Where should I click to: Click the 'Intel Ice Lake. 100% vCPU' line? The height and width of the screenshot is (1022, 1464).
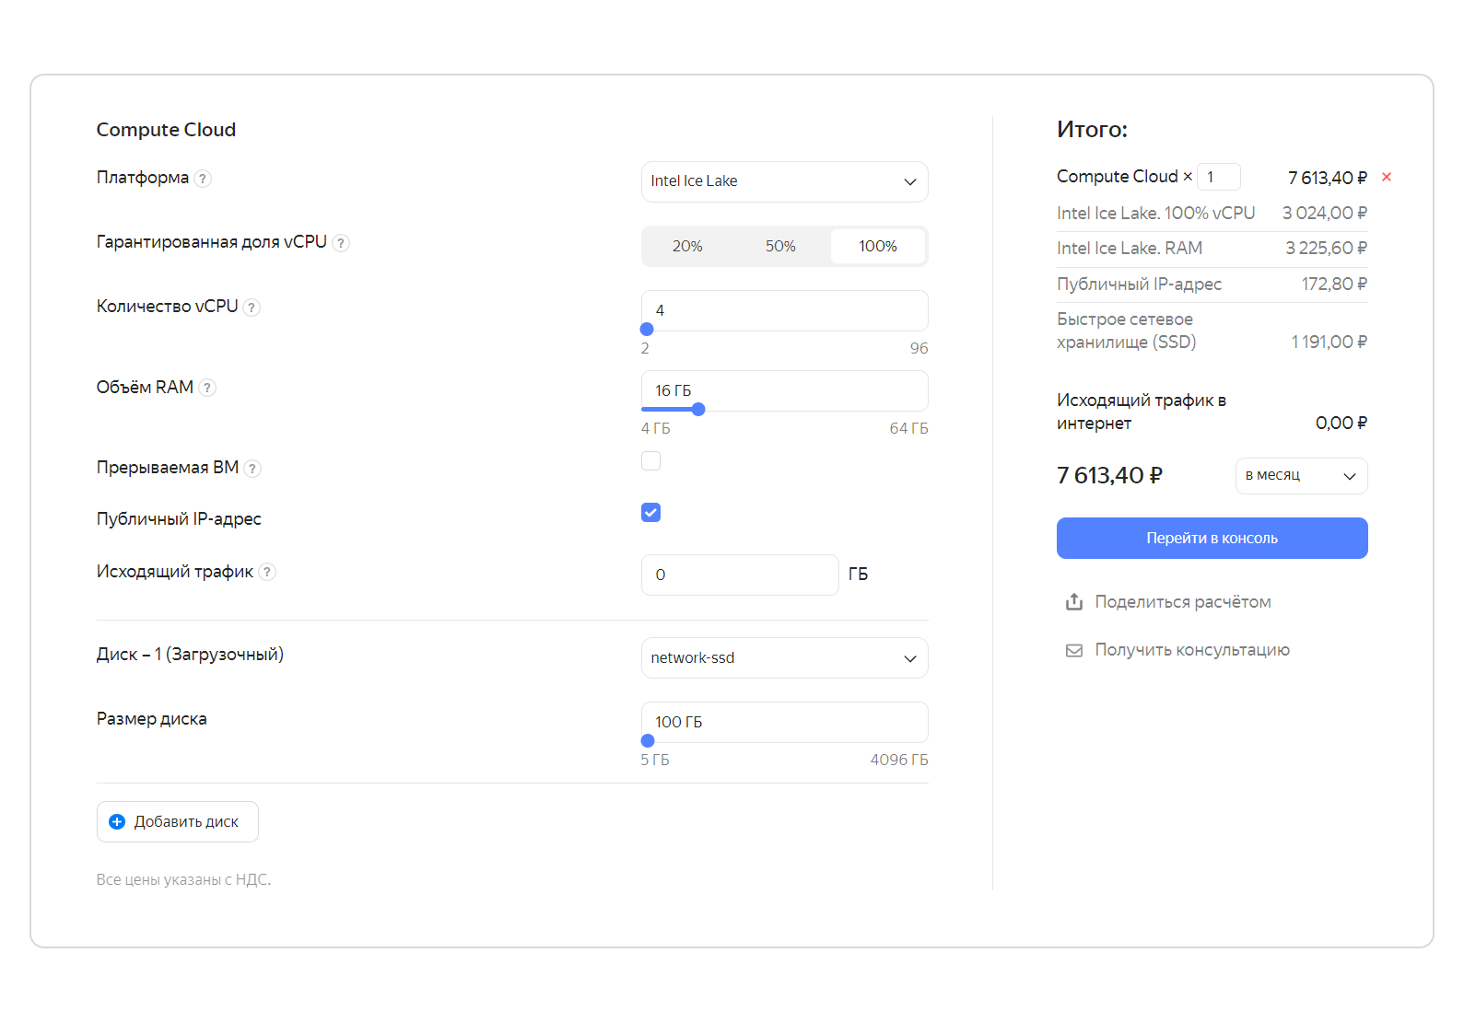pos(1156,214)
